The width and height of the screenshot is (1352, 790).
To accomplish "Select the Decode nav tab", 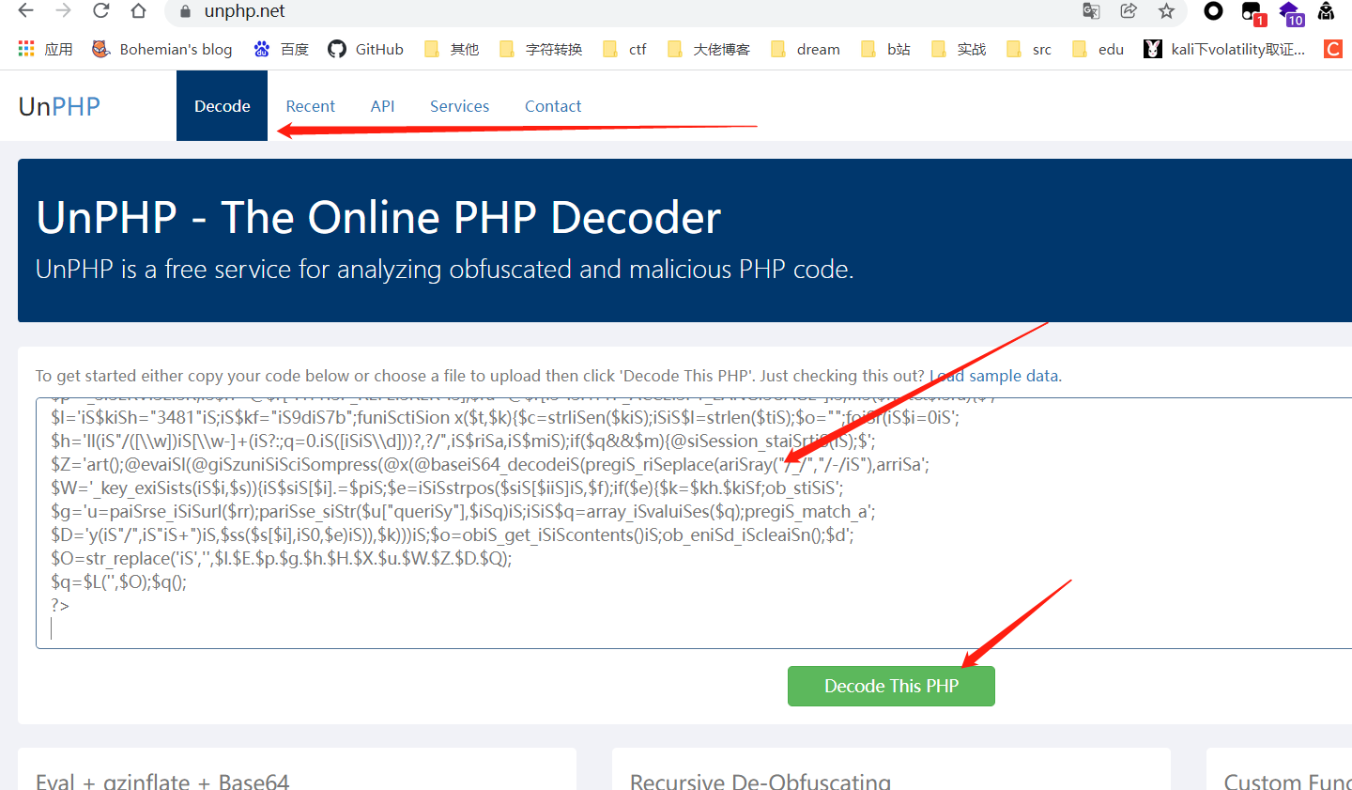I will (x=222, y=106).
